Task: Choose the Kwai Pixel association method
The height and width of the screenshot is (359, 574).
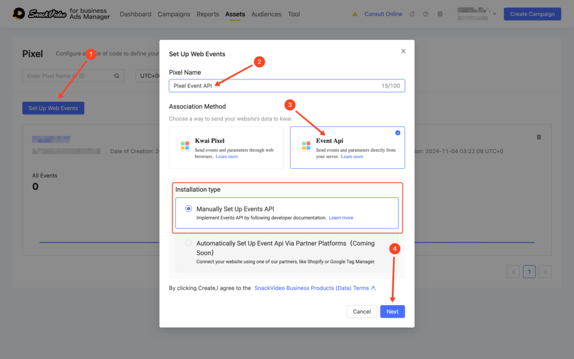Action: coord(226,148)
